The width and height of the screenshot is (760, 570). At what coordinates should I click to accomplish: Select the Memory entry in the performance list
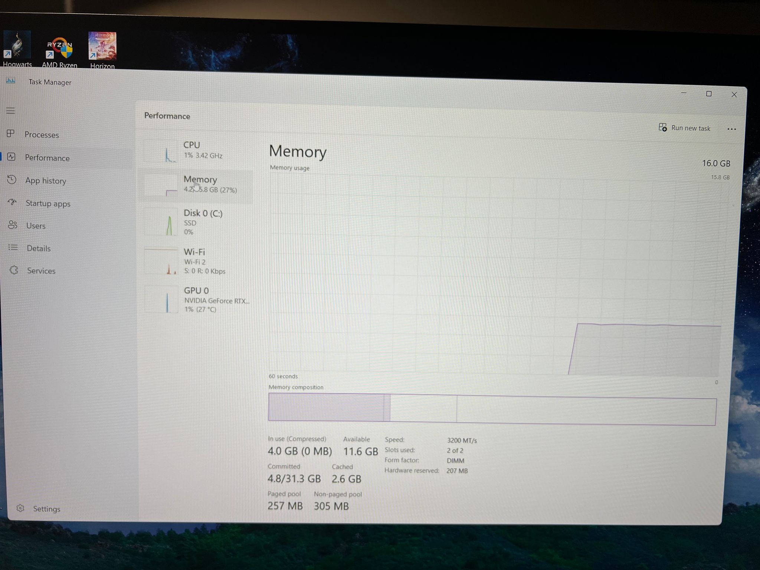[x=196, y=187]
